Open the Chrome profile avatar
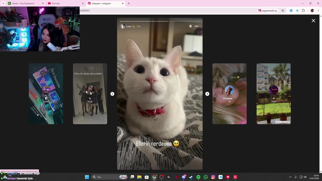Image resolution: width=322 pixels, height=181 pixels. point(312,11)
